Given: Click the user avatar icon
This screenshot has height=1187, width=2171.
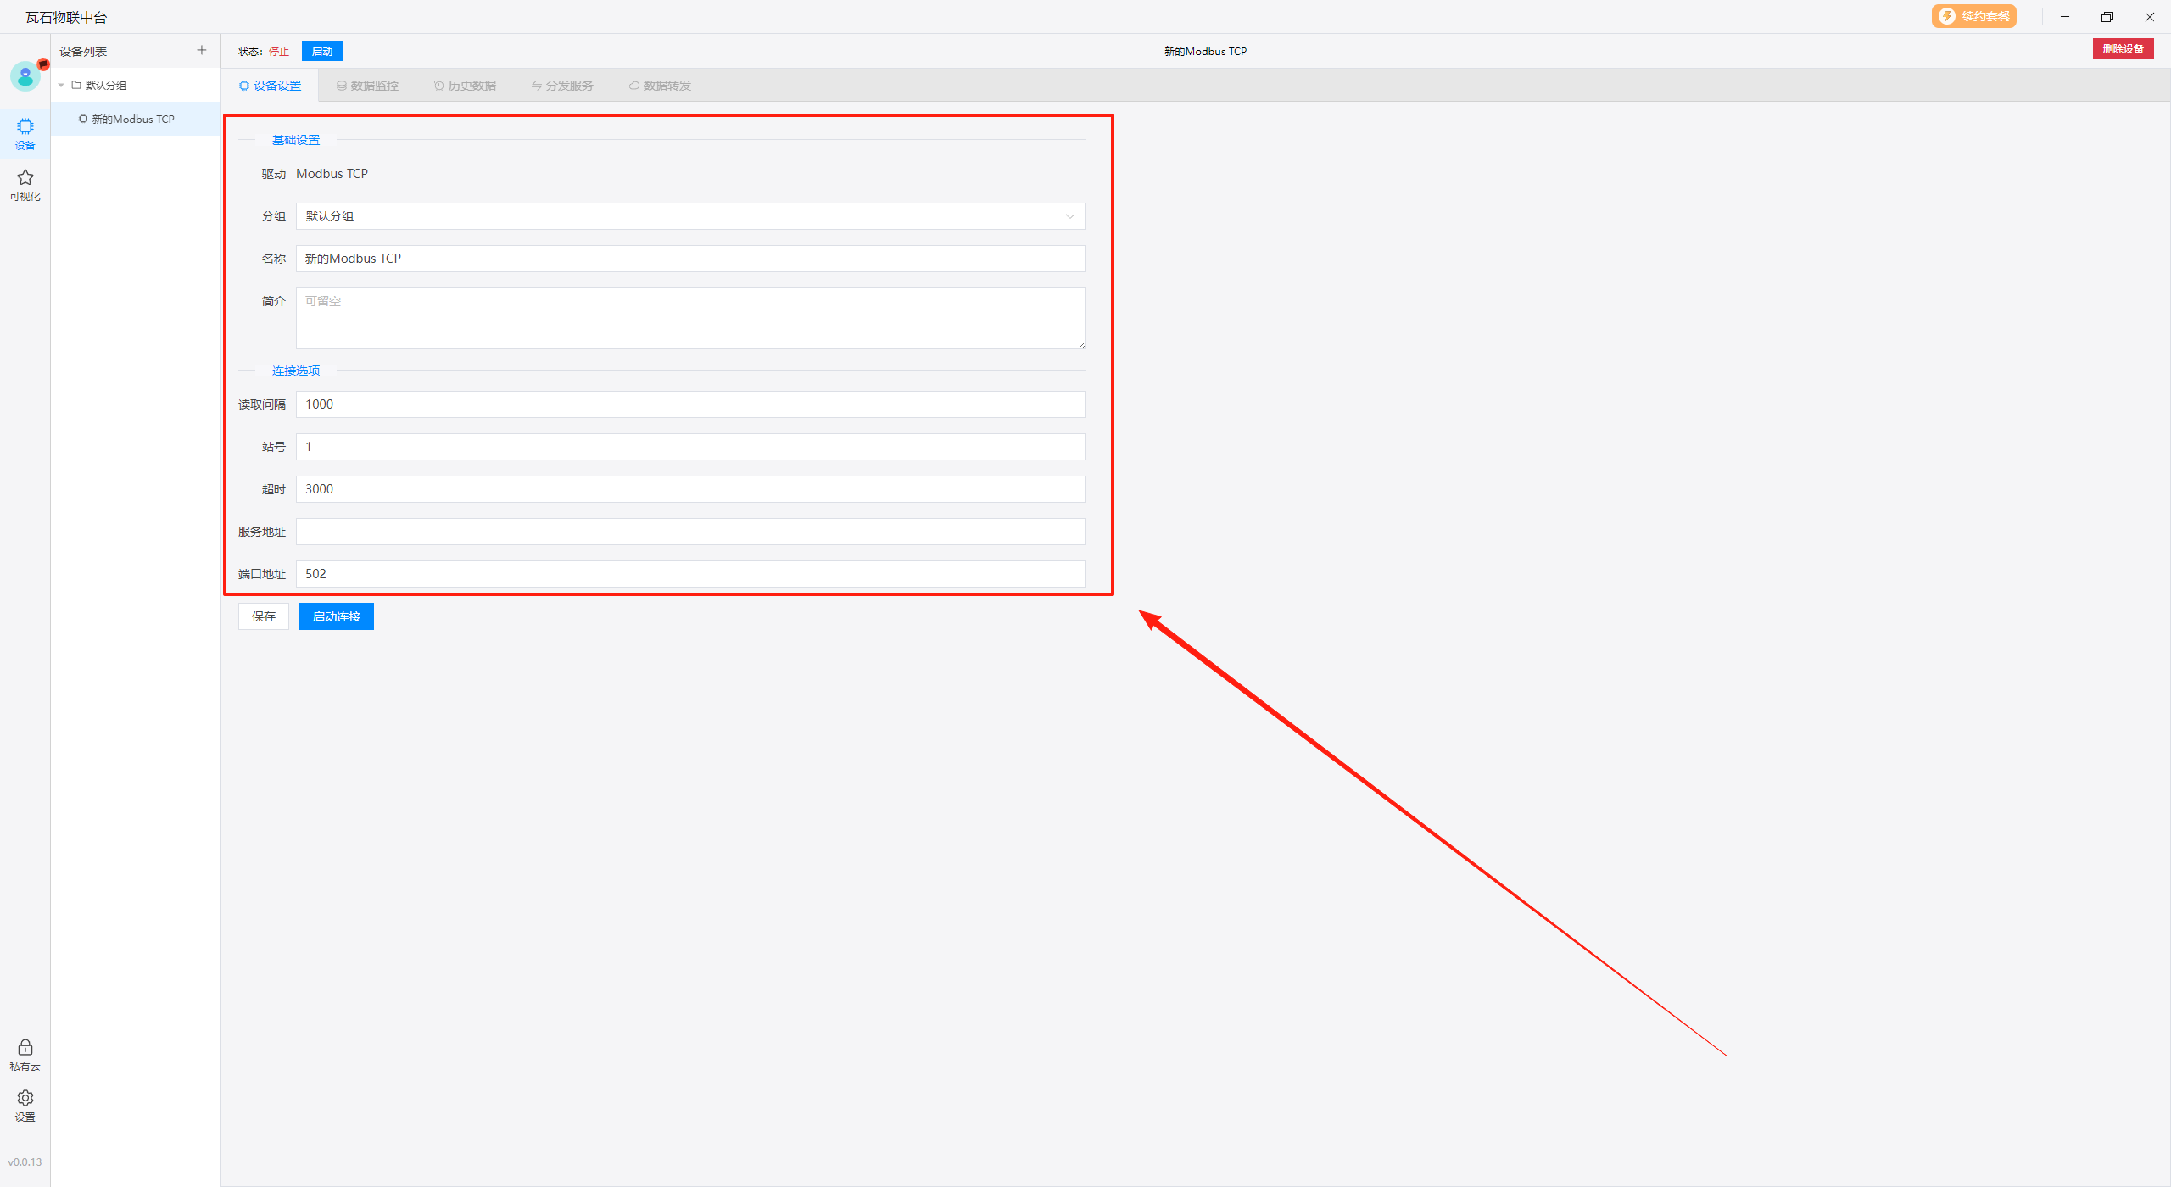Looking at the screenshot, I should (25, 76).
